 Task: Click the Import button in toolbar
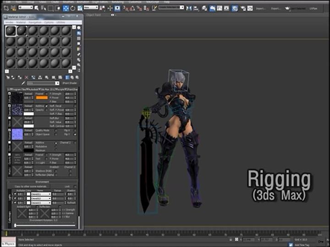261,9
